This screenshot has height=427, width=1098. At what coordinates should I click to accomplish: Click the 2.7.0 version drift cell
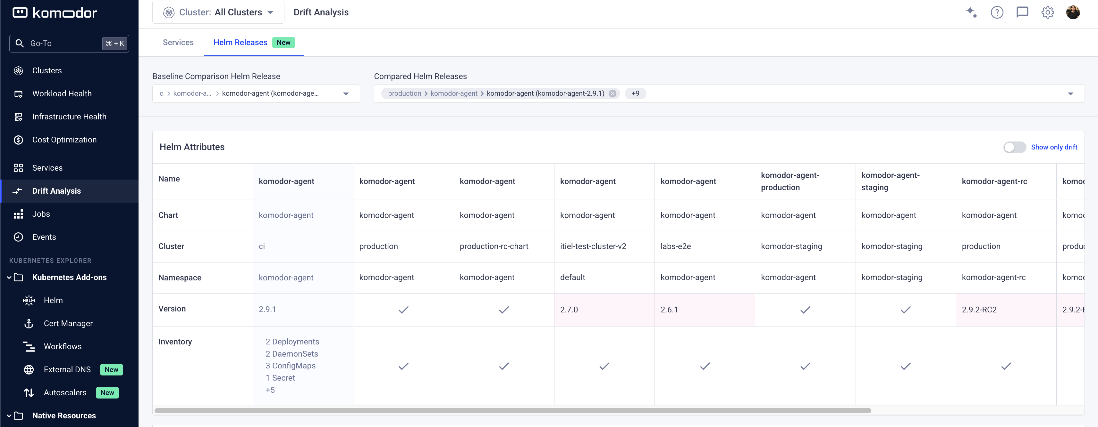click(604, 310)
